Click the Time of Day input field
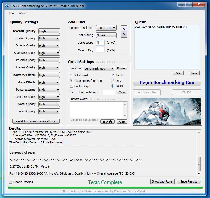The height and width of the screenshot is (198, 210). click(100, 50)
